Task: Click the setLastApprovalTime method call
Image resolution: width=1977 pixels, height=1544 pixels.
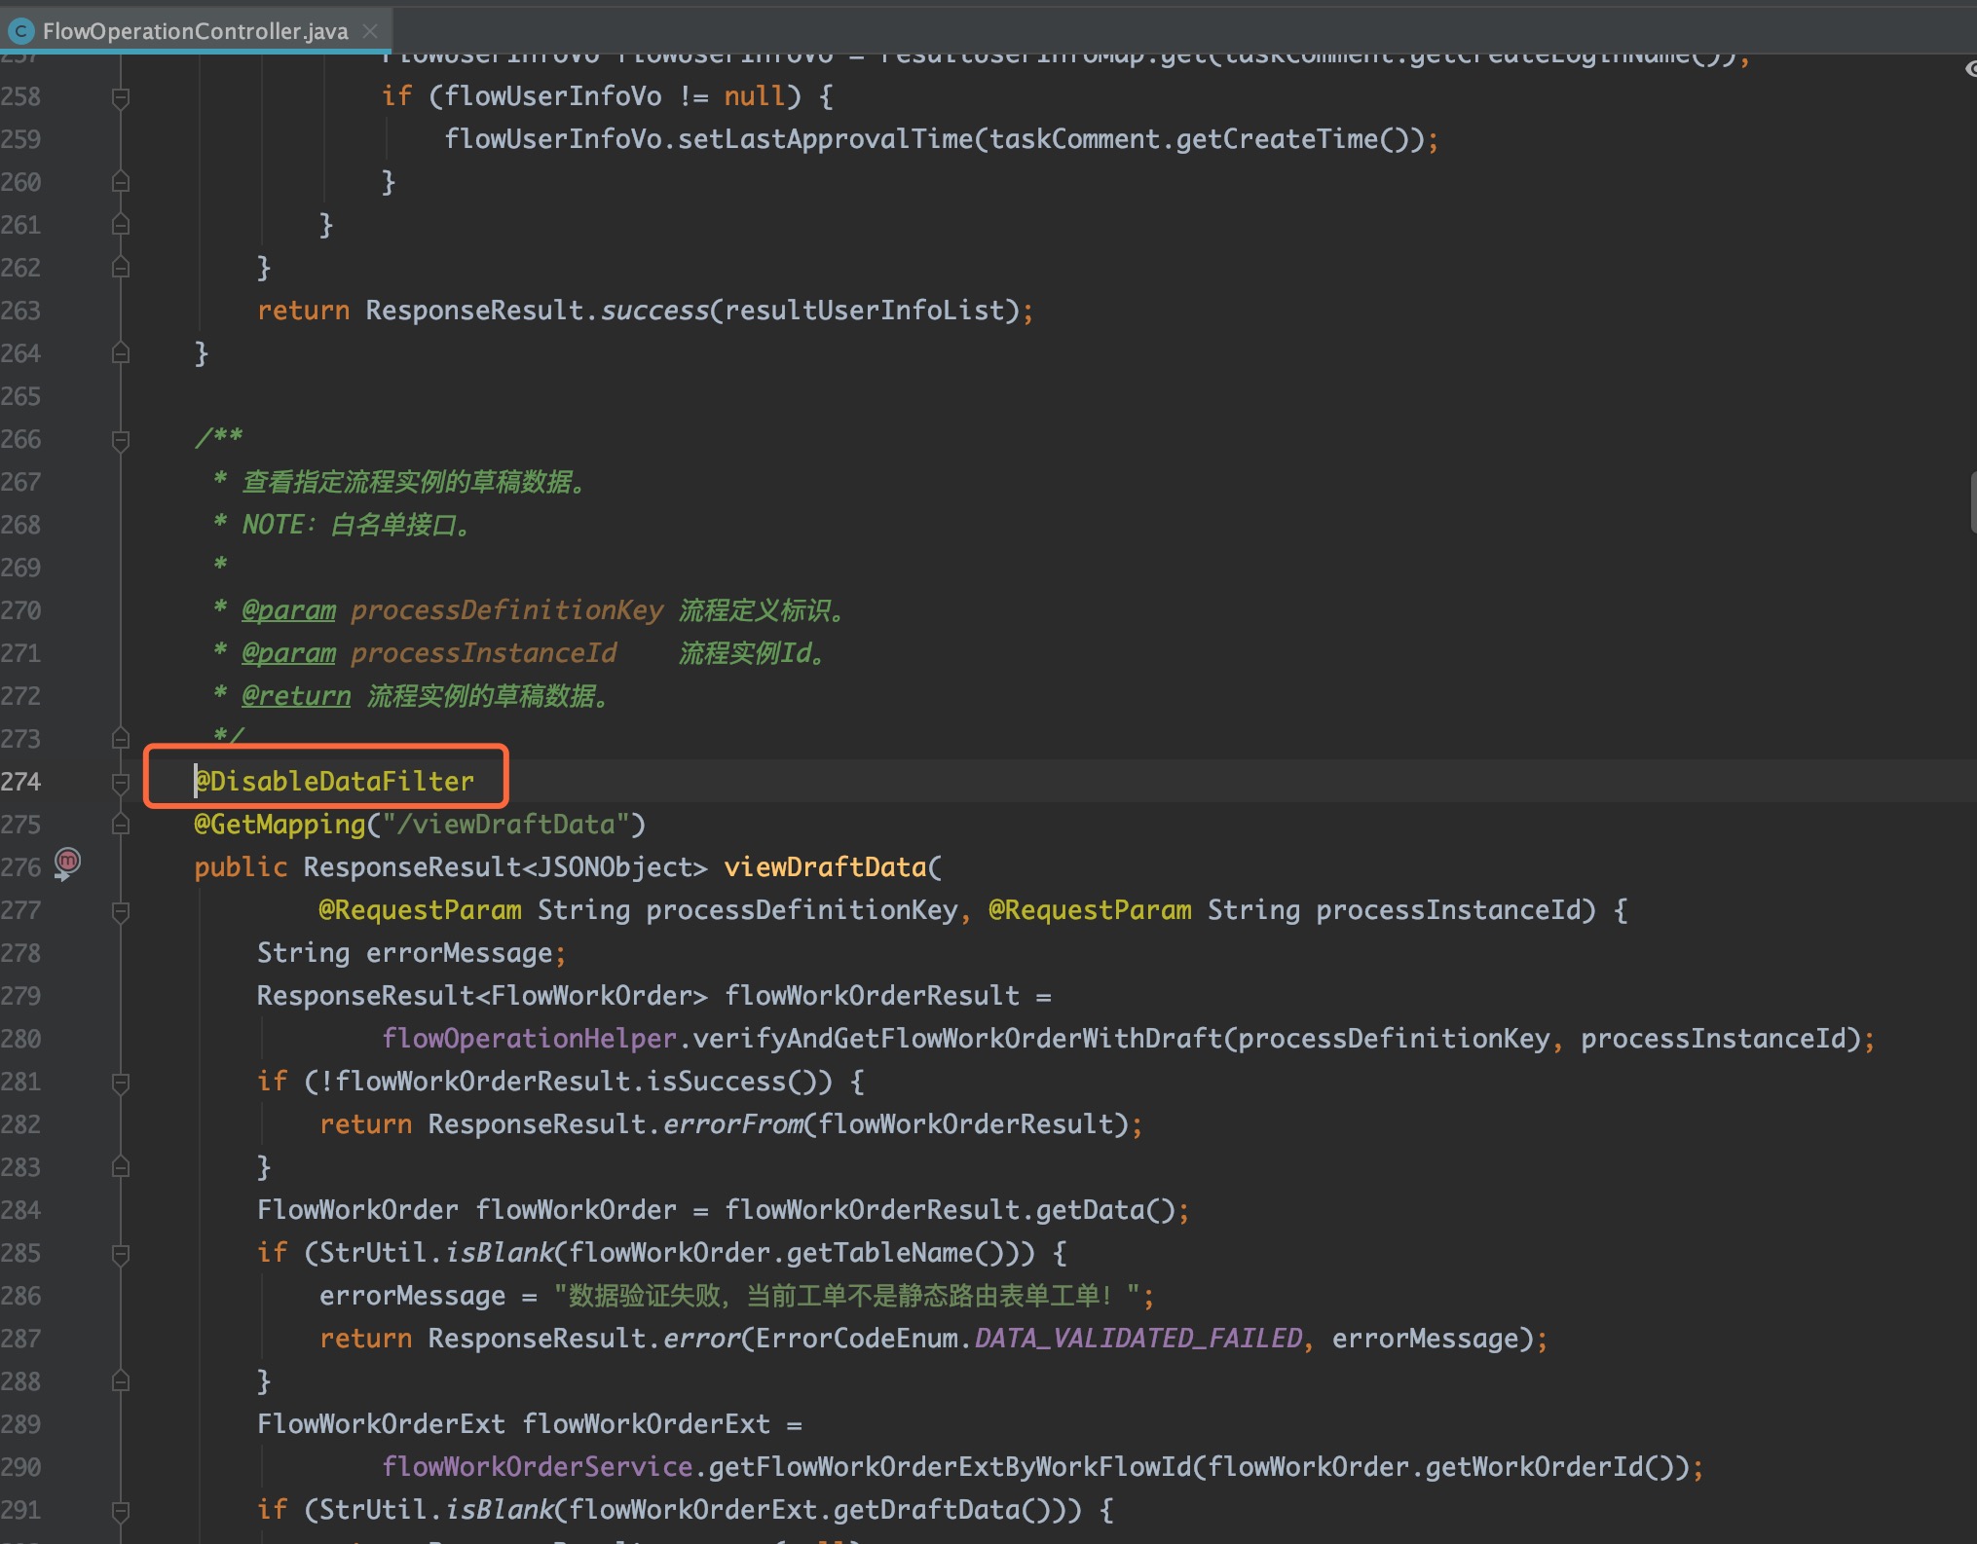Action: pyautogui.click(x=825, y=139)
